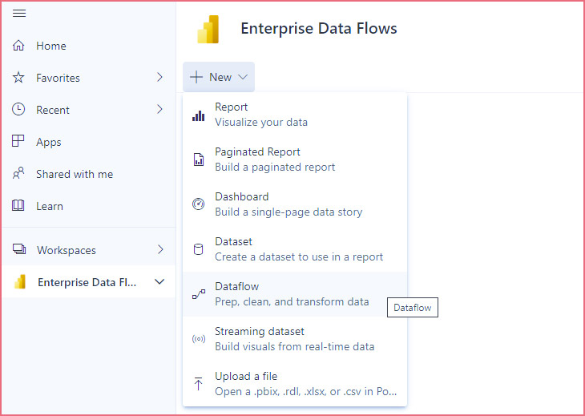Click the bar chart icon for Report
This screenshot has height=416, width=585.
[199, 116]
